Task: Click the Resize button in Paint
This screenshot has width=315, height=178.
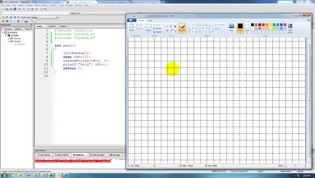Action: [x=157, y=28]
